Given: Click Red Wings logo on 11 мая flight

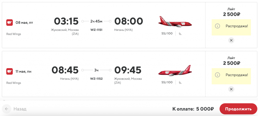Looking at the screenshot, I should [x=9, y=71].
